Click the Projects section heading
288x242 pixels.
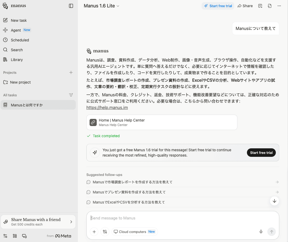[10, 73]
